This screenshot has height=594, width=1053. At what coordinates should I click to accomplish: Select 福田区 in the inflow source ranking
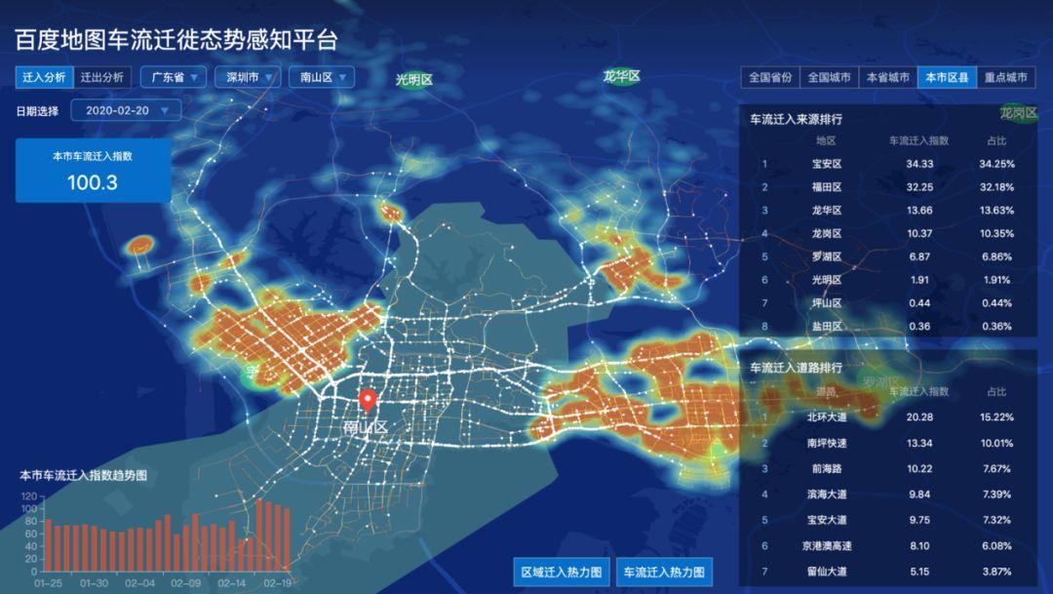(824, 188)
